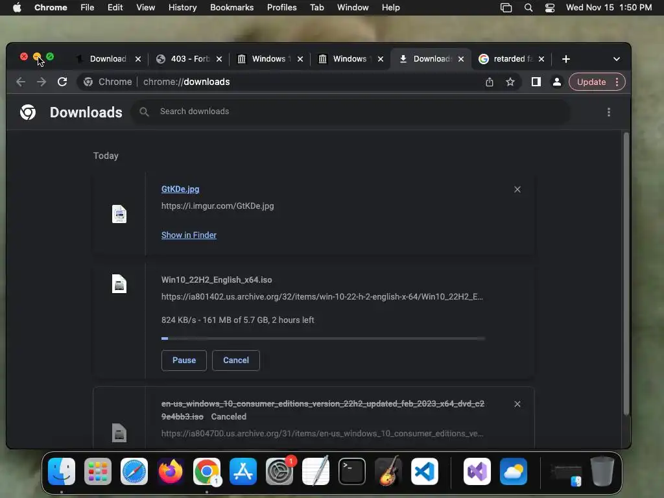Pause the Win10 ISO download
The width and height of the screenshot is (664, 498).
[184, 361]
